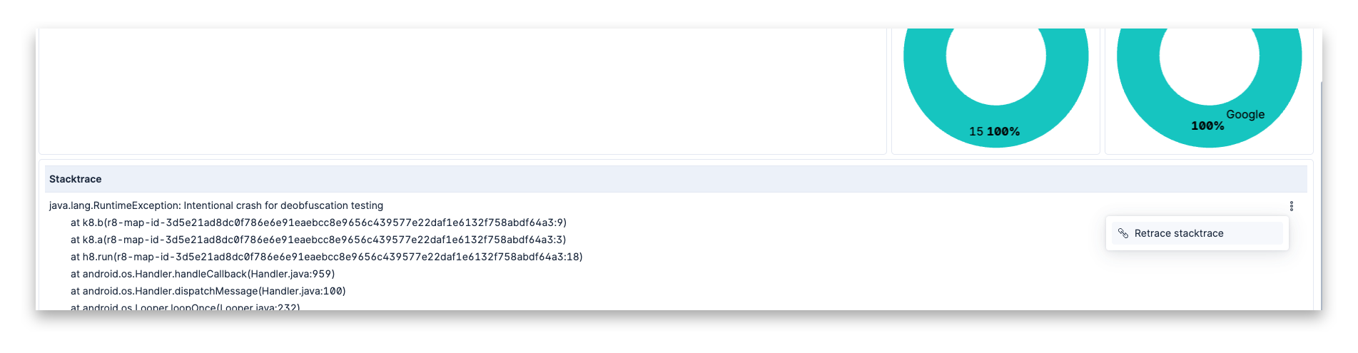
Task: Click the empty panel left of charts
Action: coord(462,91)
